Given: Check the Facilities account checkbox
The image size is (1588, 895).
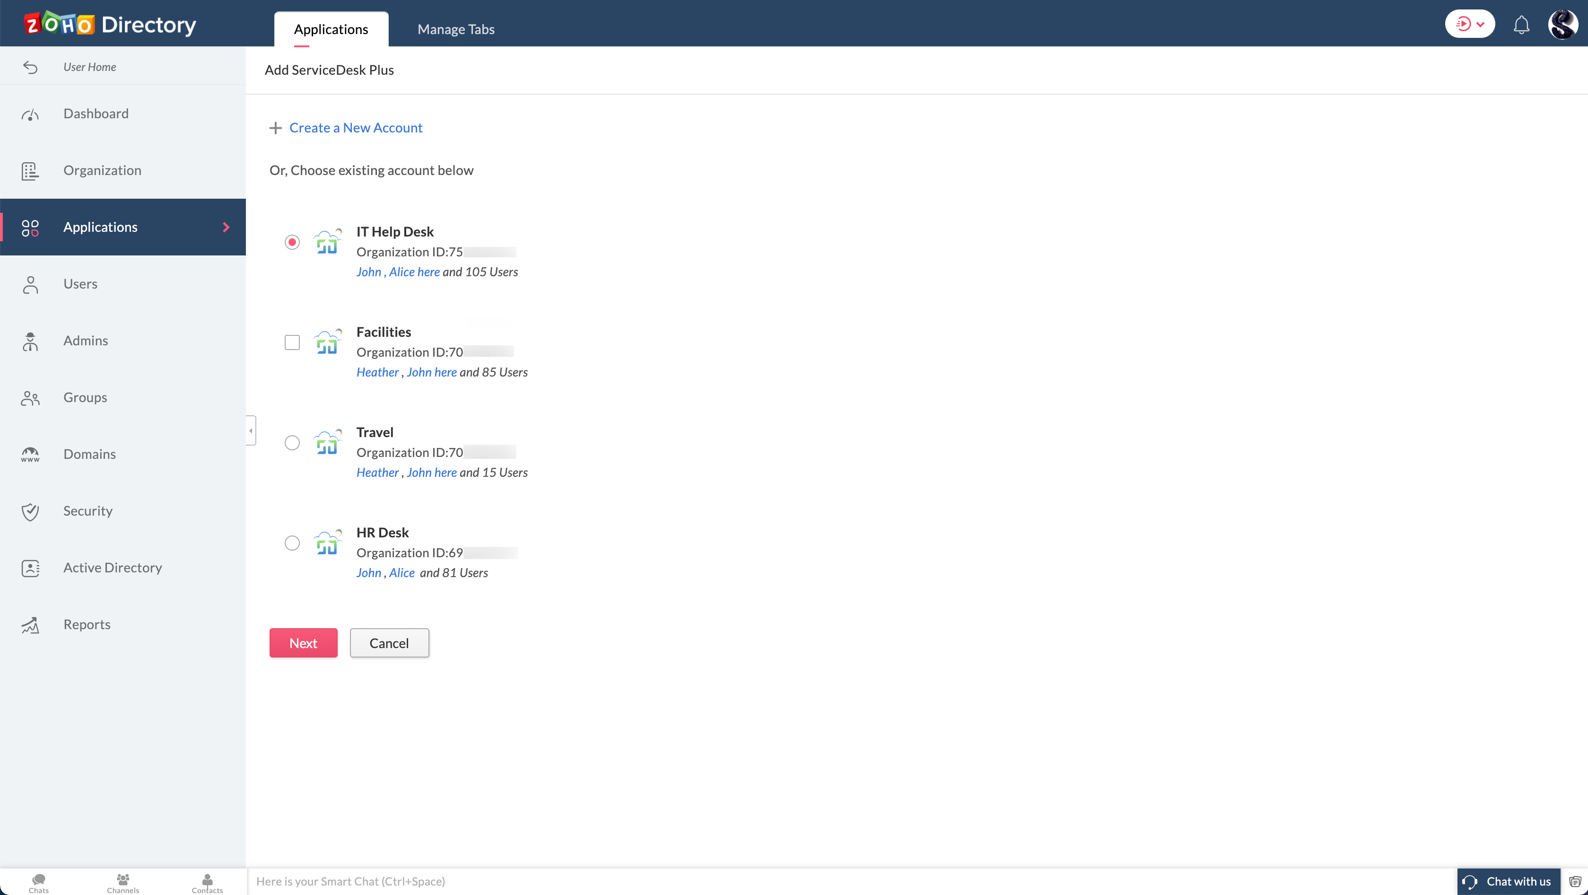Looking at the screenshot, I should click(292, 342).
